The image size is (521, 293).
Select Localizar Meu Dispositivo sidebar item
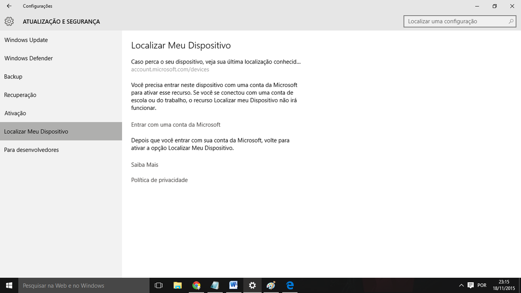(61, 131)
